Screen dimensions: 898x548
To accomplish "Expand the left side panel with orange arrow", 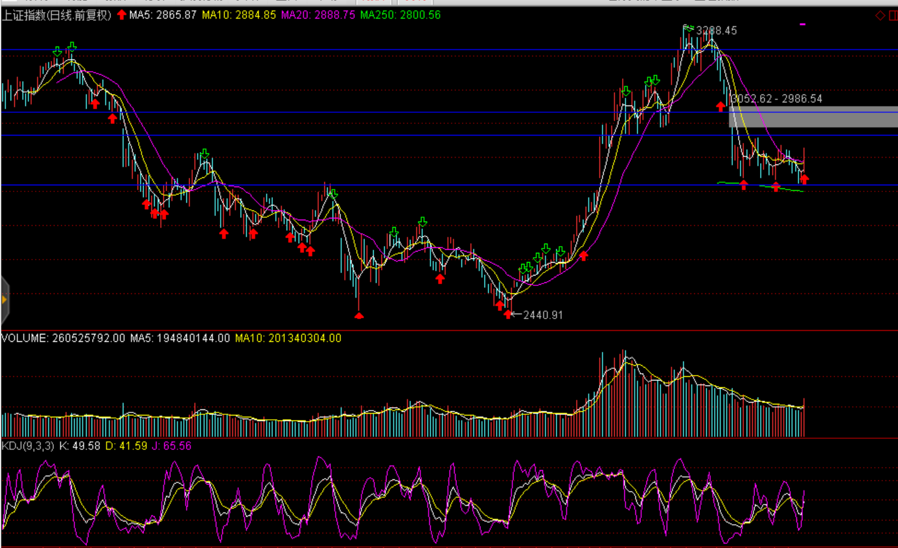I will pyautogui.click(x=4, y=299).
